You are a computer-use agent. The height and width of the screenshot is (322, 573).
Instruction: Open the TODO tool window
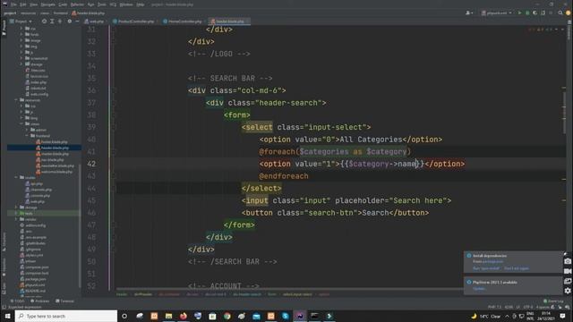click(x=17, y=301)
